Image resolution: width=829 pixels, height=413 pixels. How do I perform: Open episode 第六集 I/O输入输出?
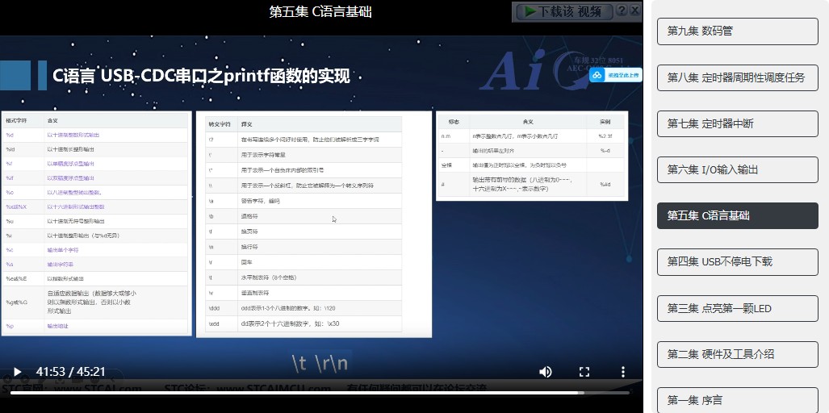tap(738, 169)
